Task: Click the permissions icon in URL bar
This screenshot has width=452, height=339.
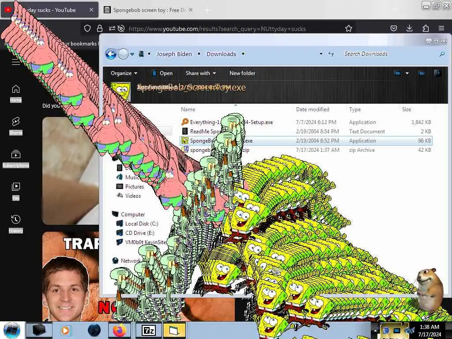Action: (x=112, y=28)
